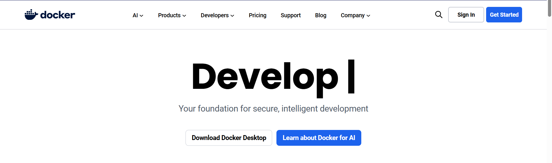Click the Sign In button

pyautogui.click(x=466, y=15)
